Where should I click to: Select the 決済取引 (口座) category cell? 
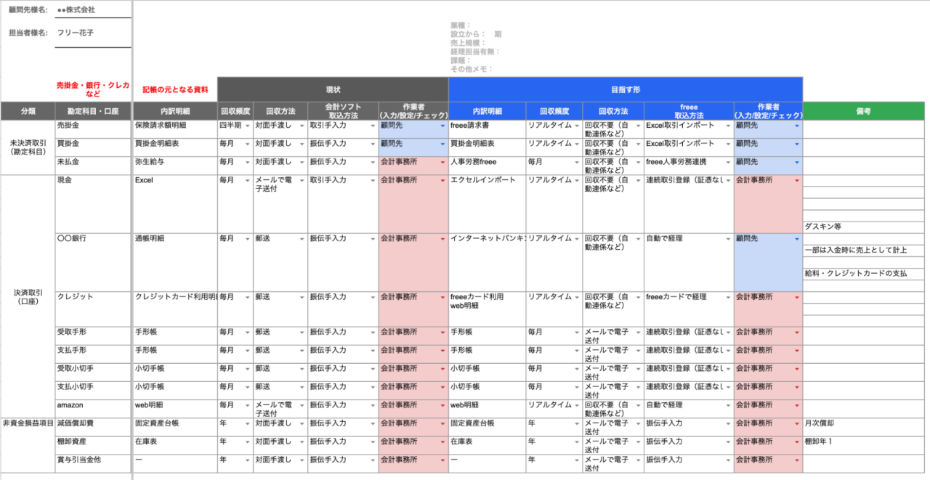(28, 296)
